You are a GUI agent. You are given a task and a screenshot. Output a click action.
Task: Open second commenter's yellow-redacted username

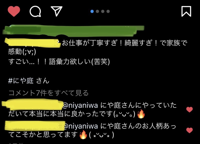point(35,126)
